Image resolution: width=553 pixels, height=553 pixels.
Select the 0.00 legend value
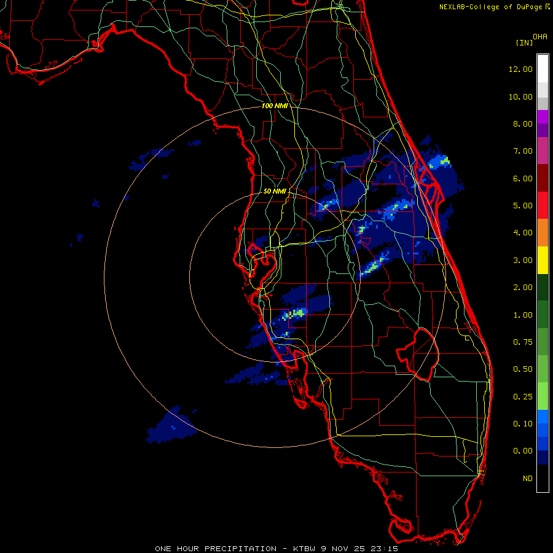click(x=523, y=451)
